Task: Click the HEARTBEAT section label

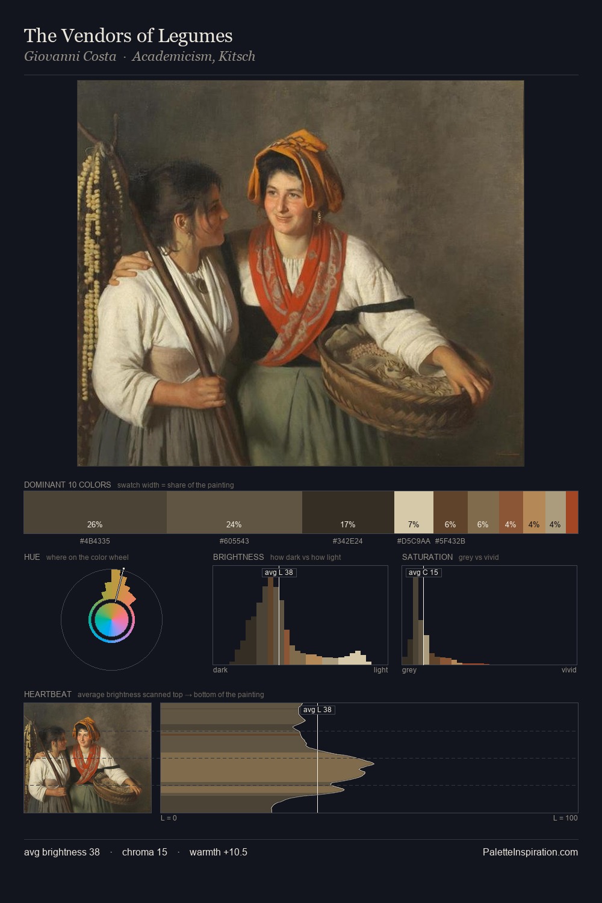Action: pyautogui.click(x=48, y=694)
